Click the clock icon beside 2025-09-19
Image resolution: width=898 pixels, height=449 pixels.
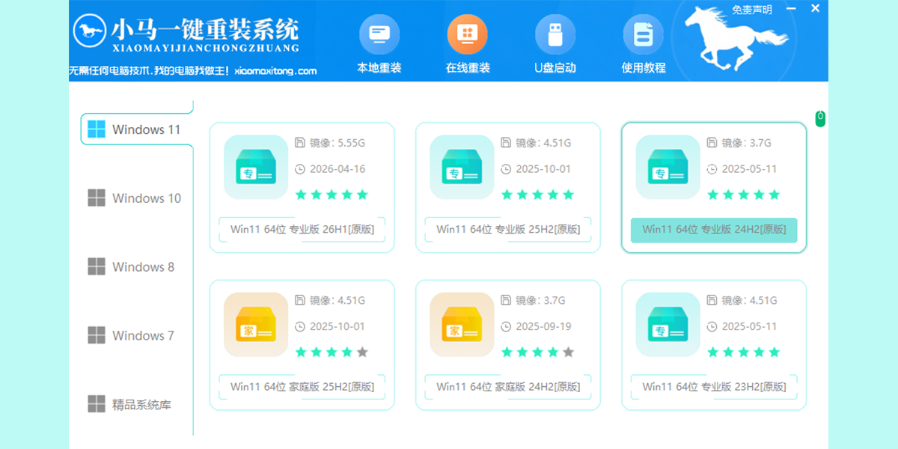506,326
